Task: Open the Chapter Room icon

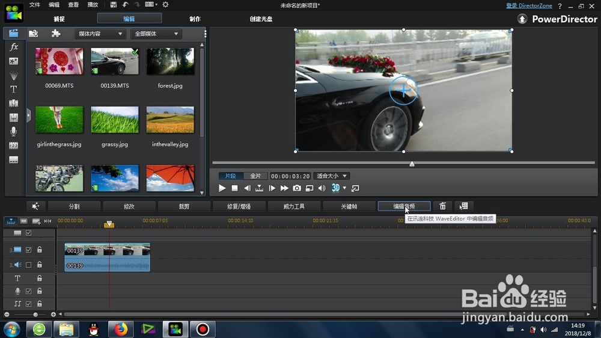Action: [13, 146]
